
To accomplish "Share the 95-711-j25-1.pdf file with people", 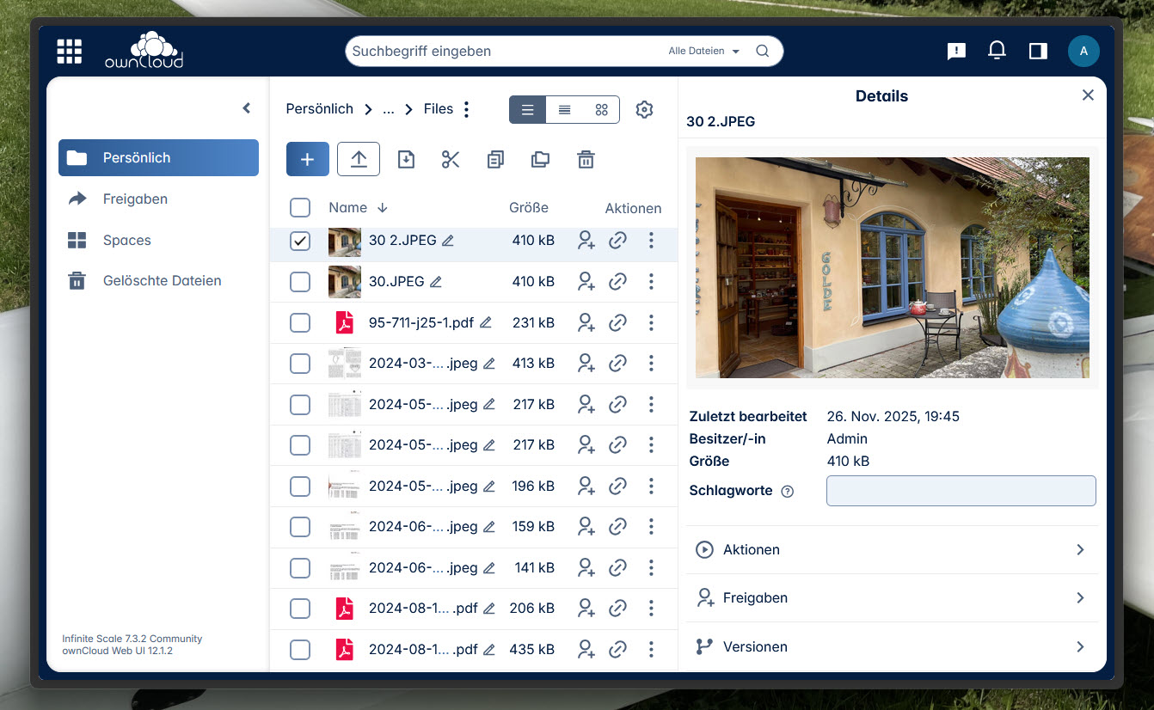I will [x=586, y=322].
